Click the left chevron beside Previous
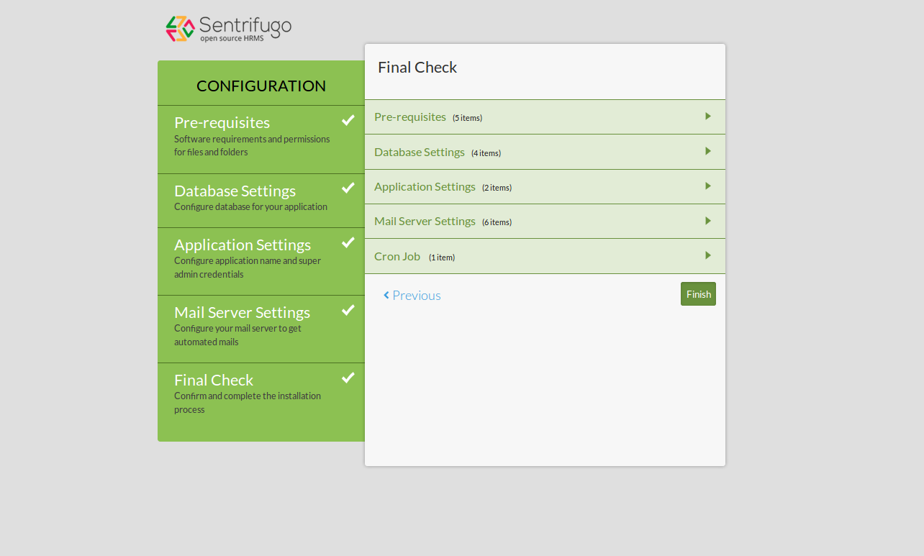Screen dimensions: 924x556 pyautogui.click(x=386, y=296)
